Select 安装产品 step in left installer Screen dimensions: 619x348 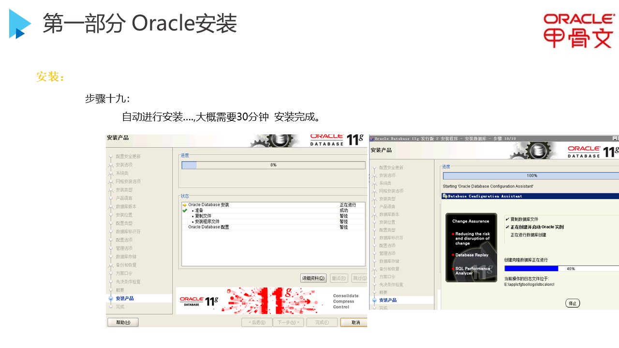125,298
